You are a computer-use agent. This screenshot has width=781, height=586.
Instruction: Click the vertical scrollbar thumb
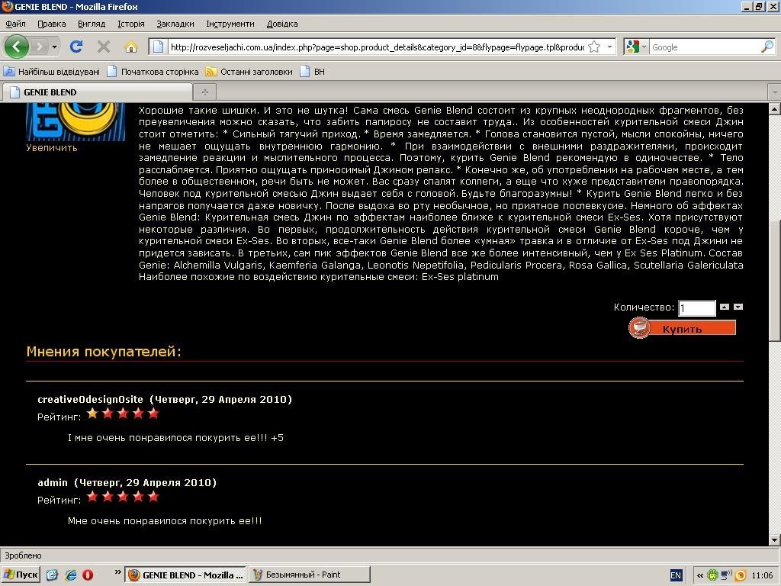pos(775,281)
